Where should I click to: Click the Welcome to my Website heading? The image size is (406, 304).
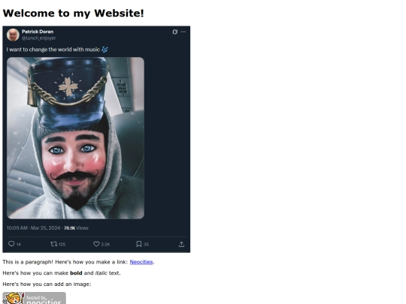click(x=73, y=14)
